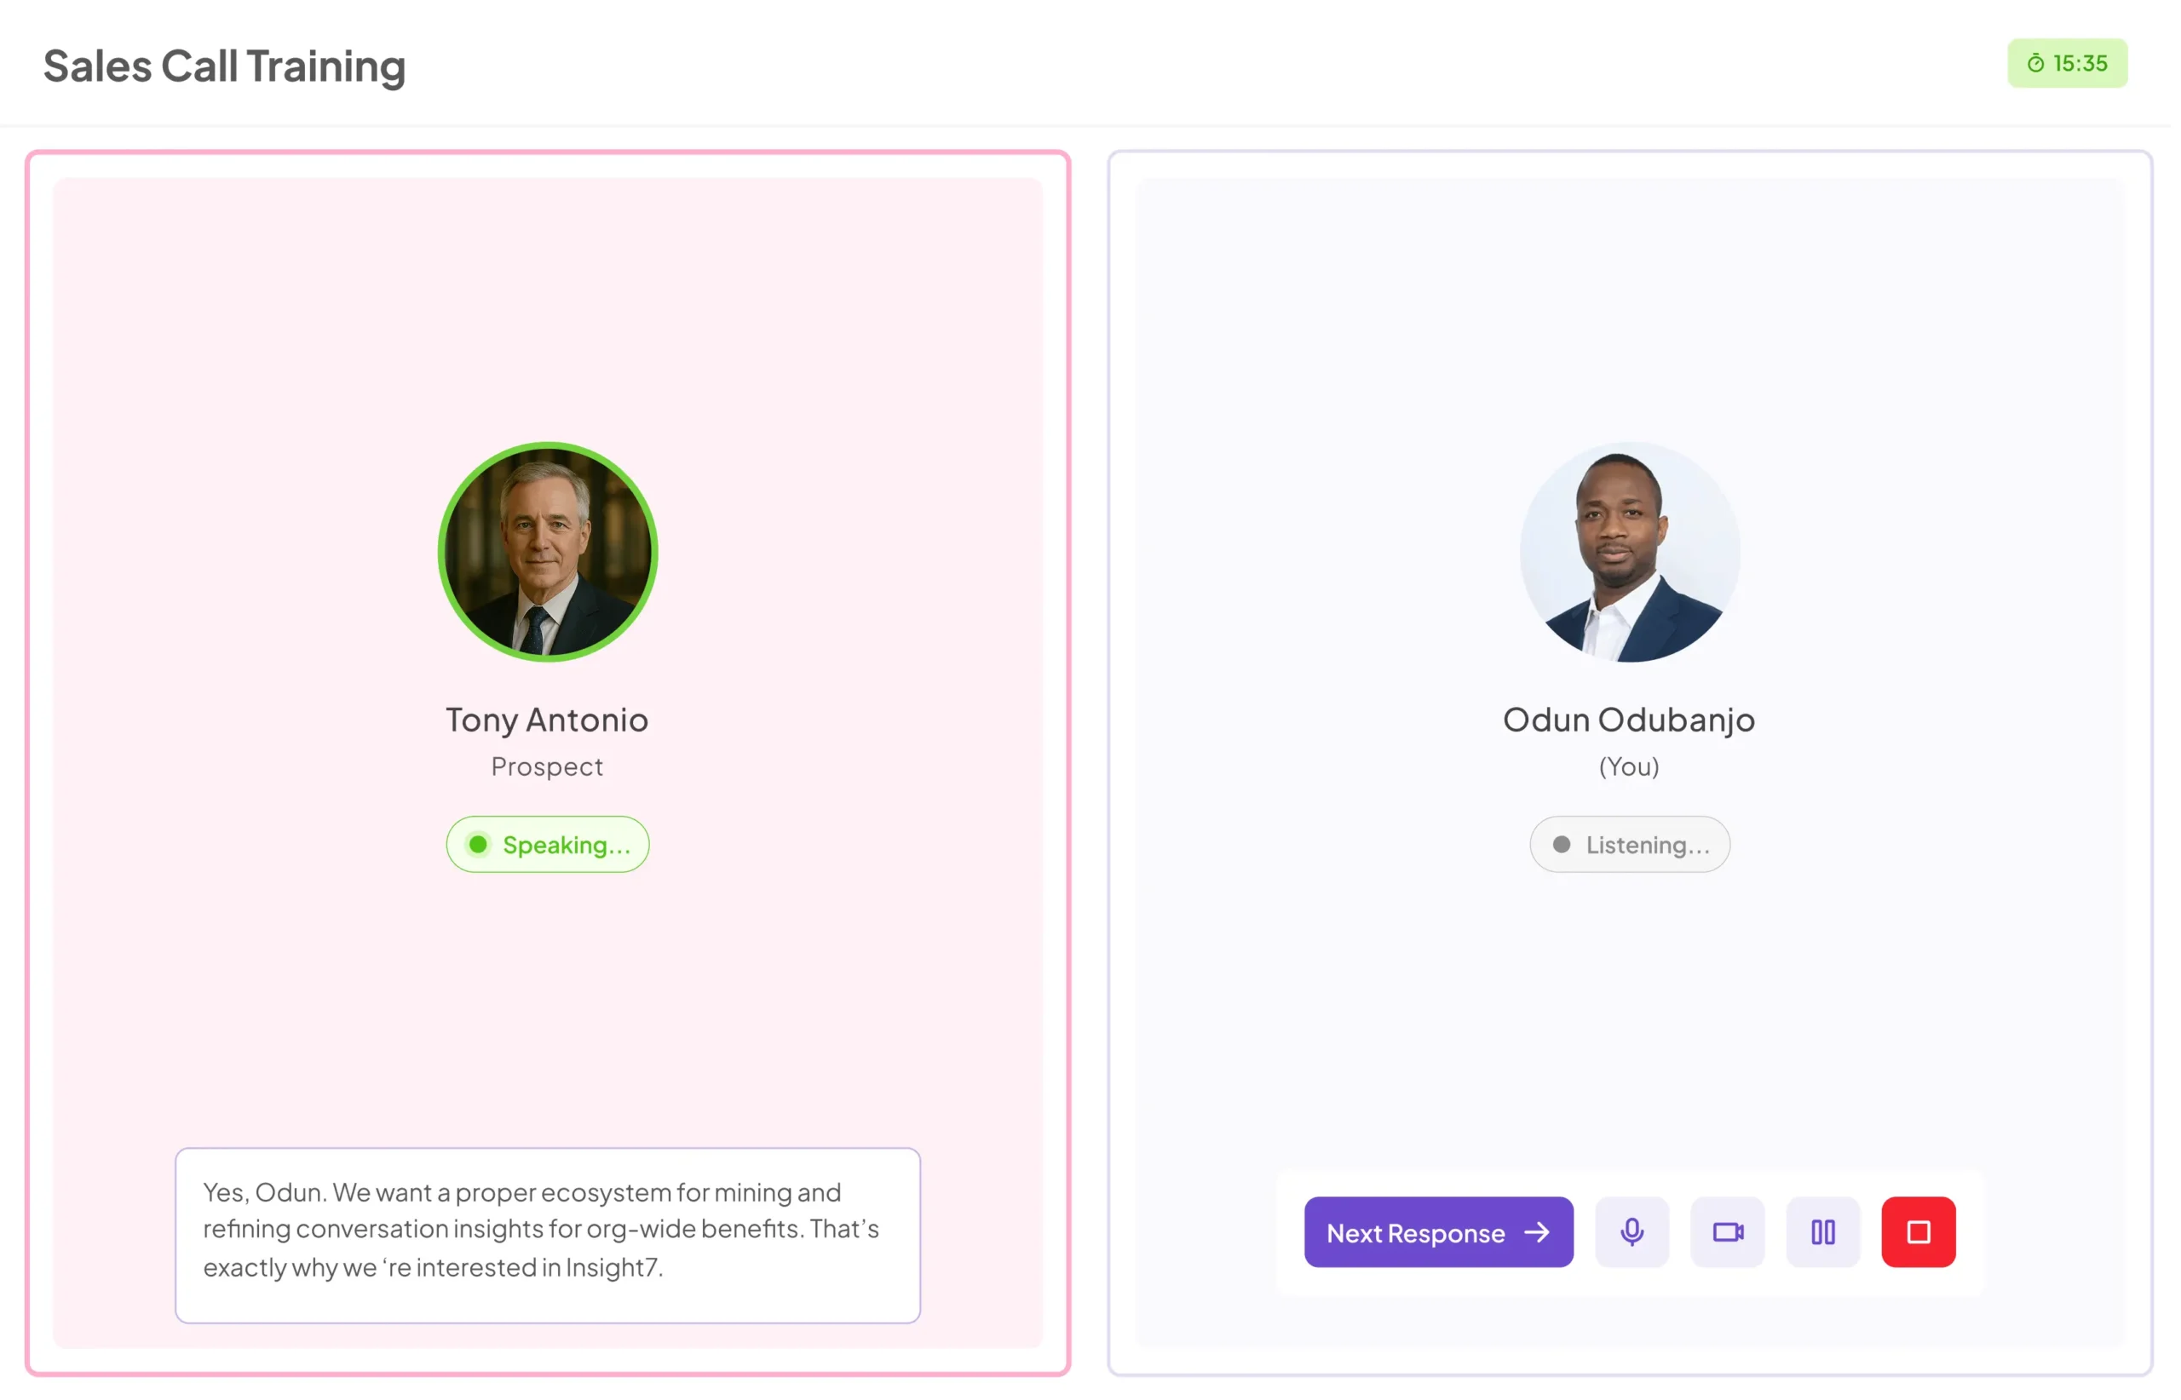Click the Sales Call Training heading
This screenshot has width=2181, height=1400.
coord(226,66)
